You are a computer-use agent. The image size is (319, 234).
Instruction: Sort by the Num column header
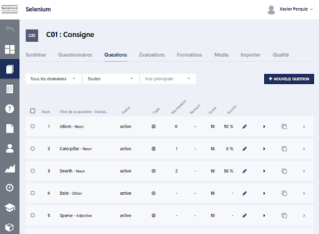click(45, 112)
